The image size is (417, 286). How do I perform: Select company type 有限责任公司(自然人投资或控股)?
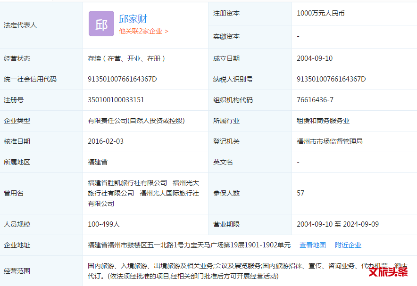tap(136, 121)
